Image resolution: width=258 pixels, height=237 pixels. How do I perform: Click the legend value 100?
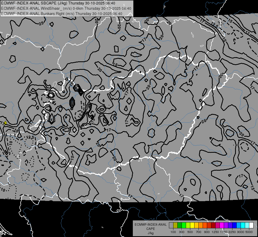pyautogui.click(x=173, y=232)
